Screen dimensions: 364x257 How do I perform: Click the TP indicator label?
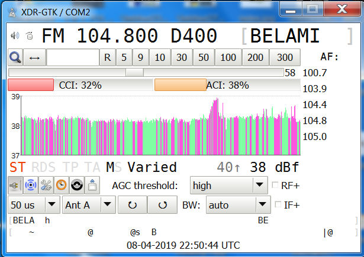point(70,167)
